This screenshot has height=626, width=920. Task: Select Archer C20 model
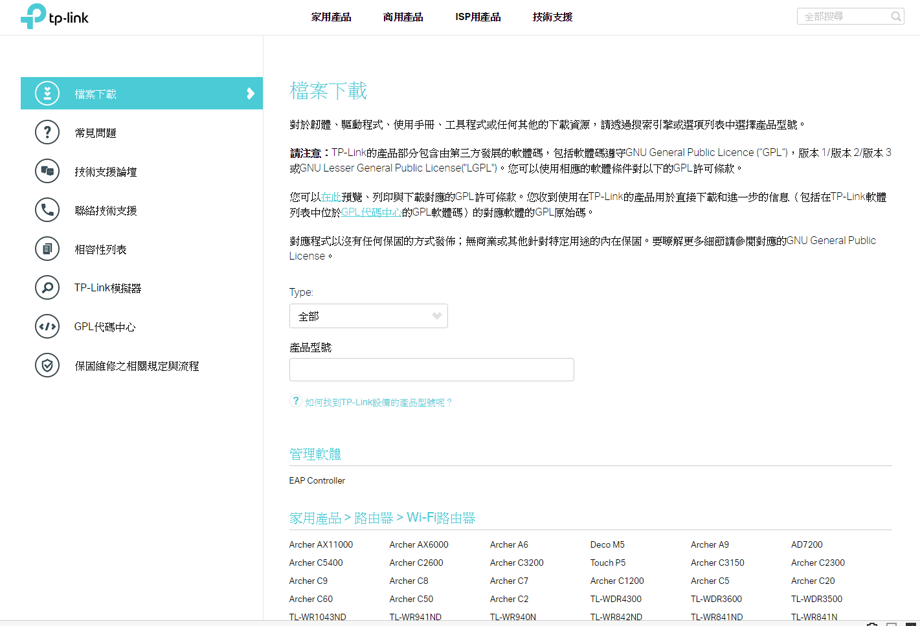(813, 581)
